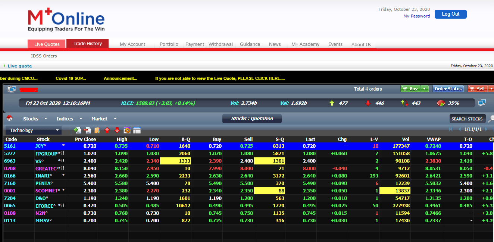Click the Live quote breadcrumb link
This screenshot has height=242, width=494.
point(20,66)
